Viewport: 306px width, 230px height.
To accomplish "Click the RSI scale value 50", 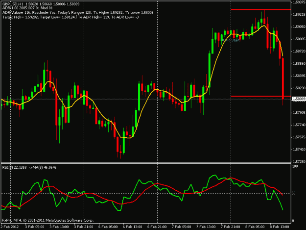I will [x=293, y=193].
